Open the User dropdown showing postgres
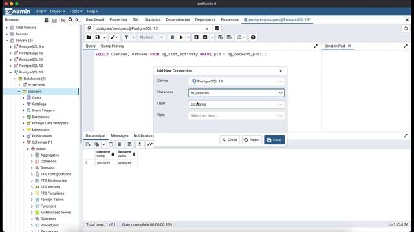The height and width of the screenshot is (232, 414). pyautogui.click(x=236, y=104)
